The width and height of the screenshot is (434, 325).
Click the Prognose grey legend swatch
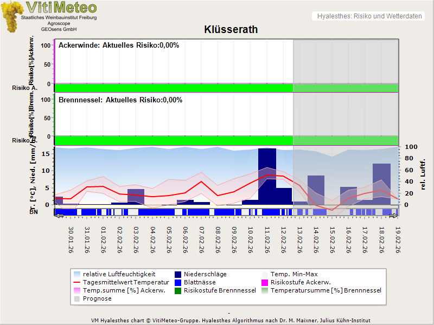[77, 298]
